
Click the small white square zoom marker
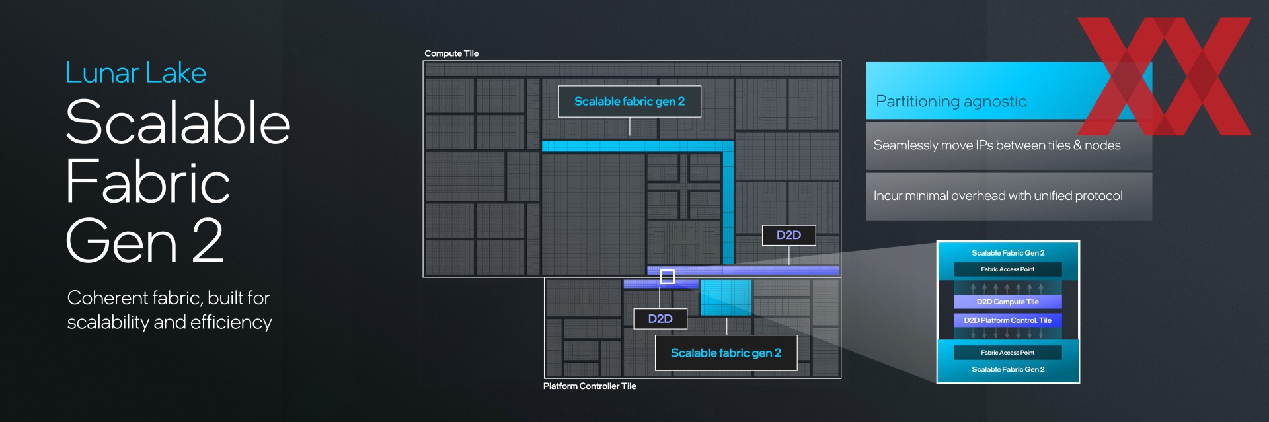(x=668, y=277)
